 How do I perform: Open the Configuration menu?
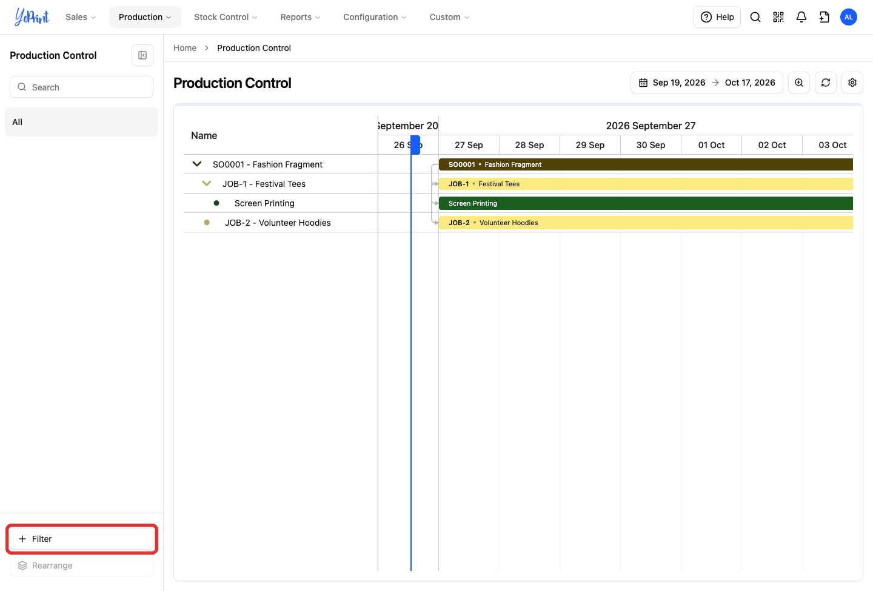pos(375,17)
